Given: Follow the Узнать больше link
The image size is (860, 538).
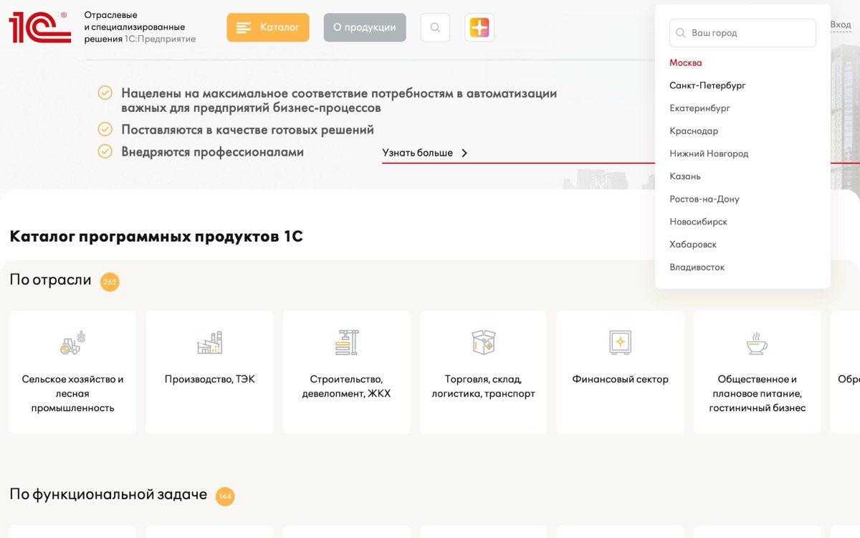Looking at the screenshot, I should pos(418,153).
